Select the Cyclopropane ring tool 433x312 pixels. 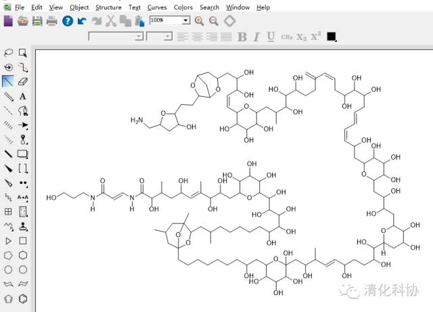pos(8,241)
